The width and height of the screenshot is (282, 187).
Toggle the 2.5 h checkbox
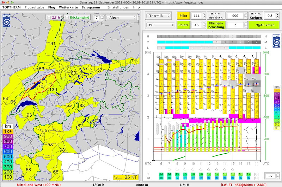[x=49, y=17]
